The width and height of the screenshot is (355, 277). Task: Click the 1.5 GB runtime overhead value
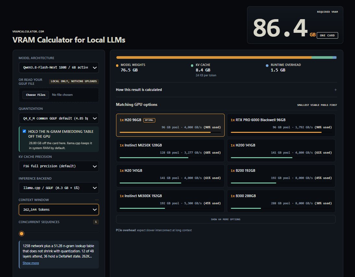[x=278, y=70]
